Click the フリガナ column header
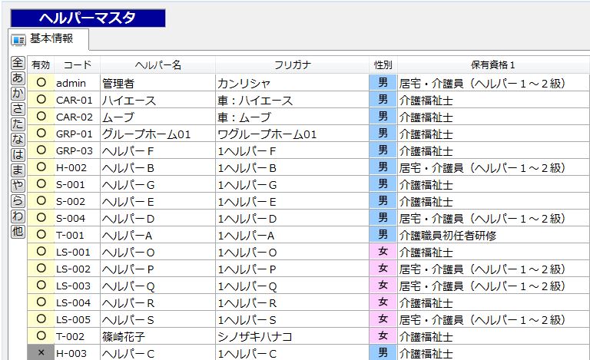This screenshot has width=590, height=360. point(292,65)
